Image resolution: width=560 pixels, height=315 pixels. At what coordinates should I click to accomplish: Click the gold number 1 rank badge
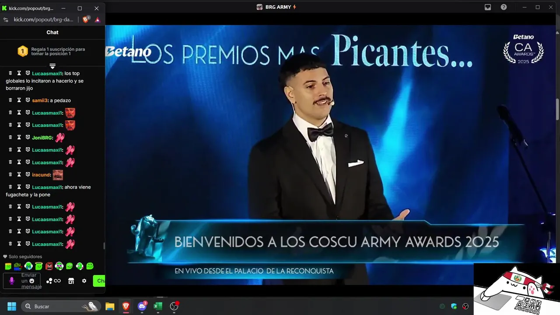coord(23,51)
